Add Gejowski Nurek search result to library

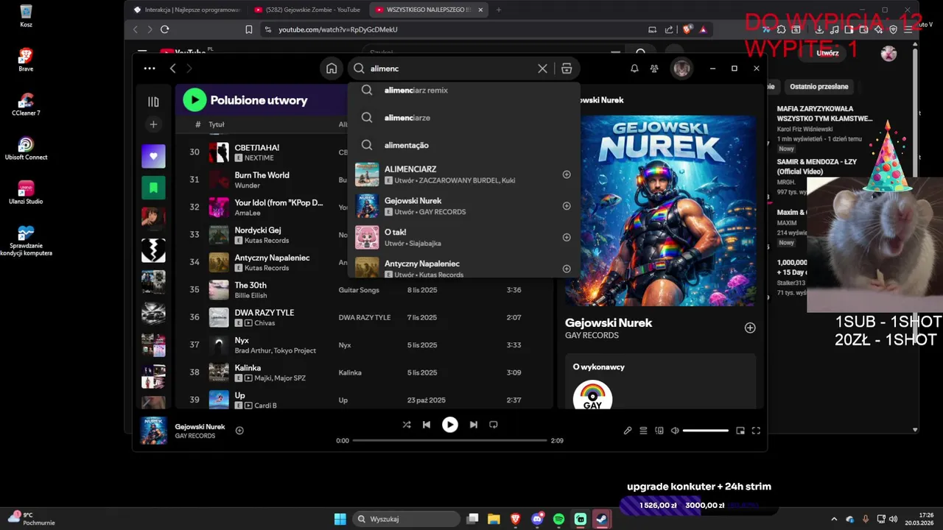pyautogui.click(x=567, y=206)
